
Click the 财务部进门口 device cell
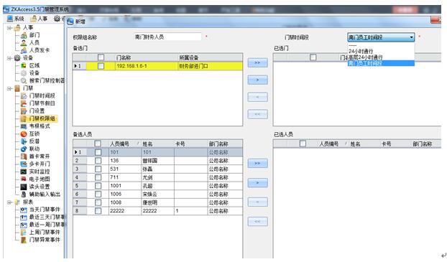click(x=210, y=66)
